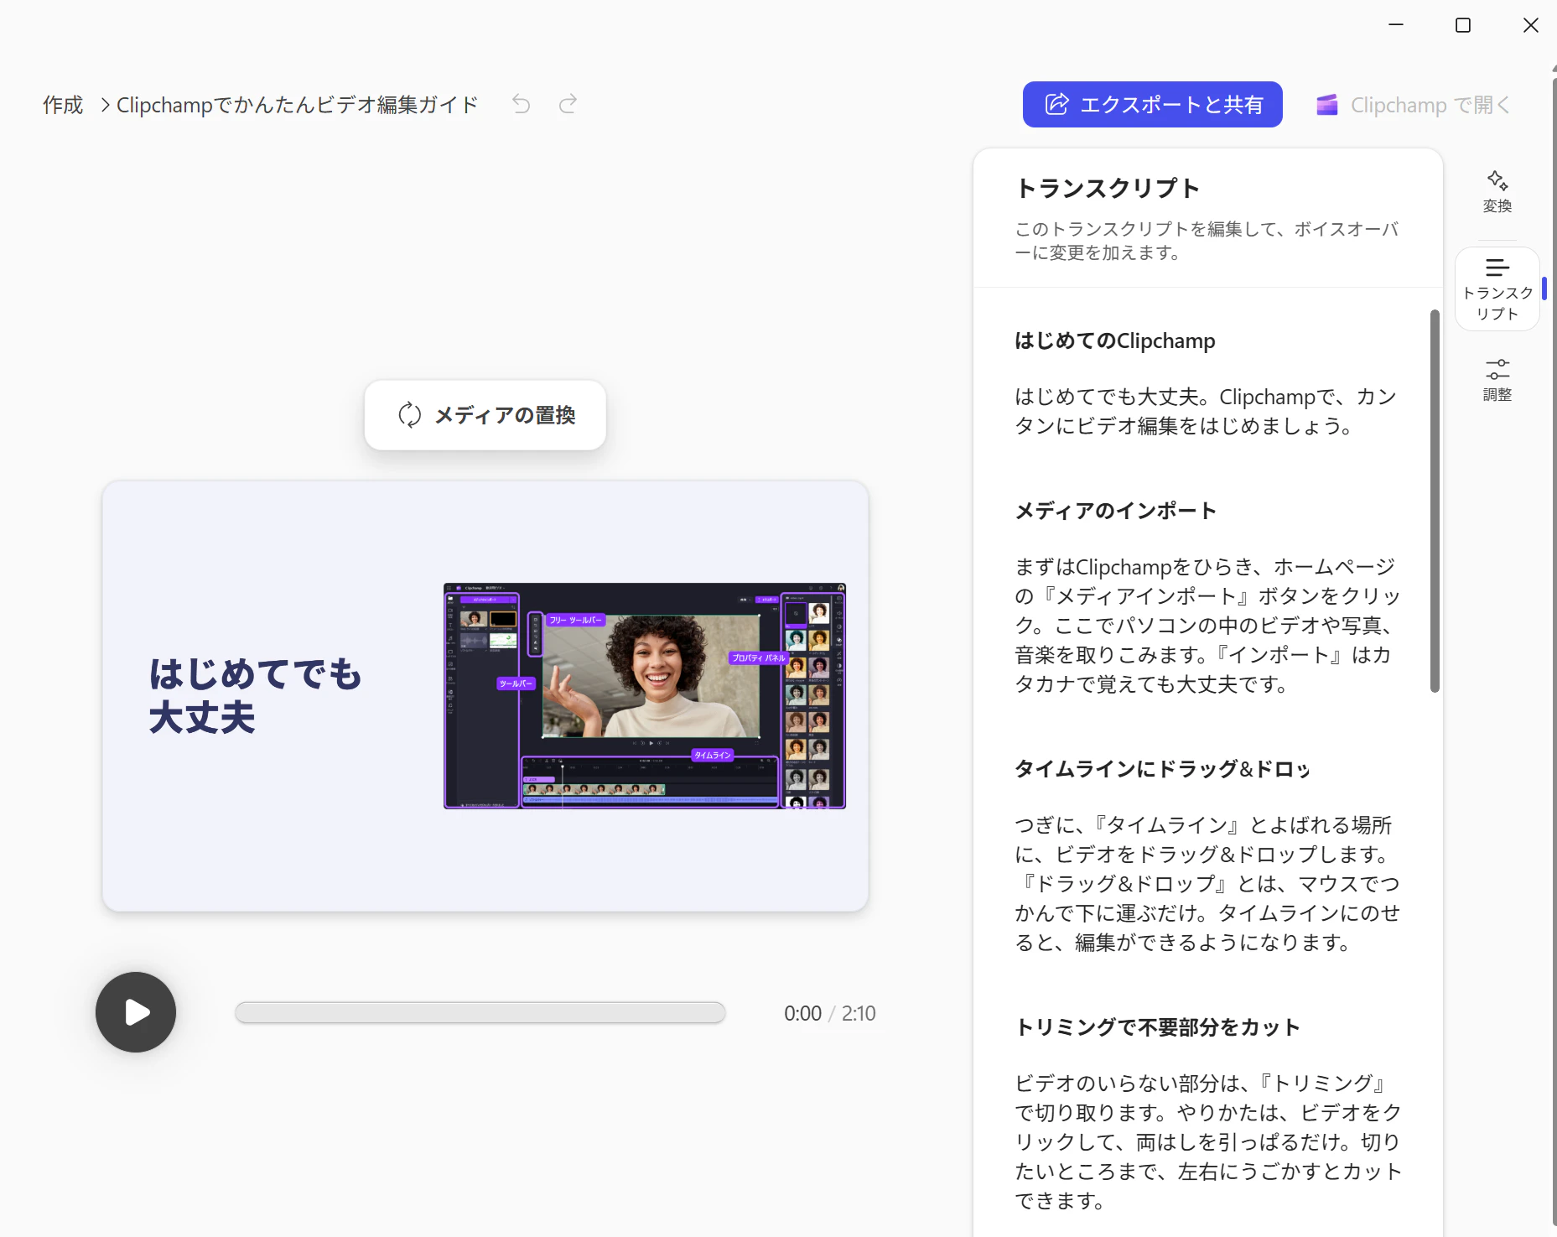Click the メディアの置換 button
The width and height of the screenshot is (1557, 1237).
tap(485, 415)
